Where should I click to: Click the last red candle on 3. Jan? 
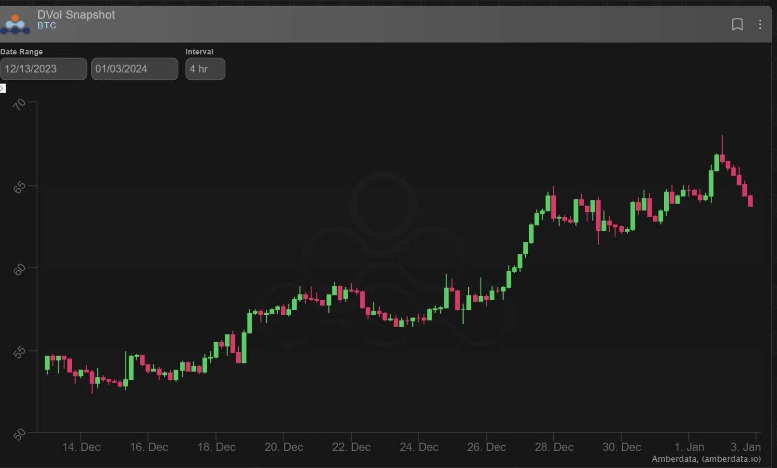pyautogui.click(x=750, y=201)
